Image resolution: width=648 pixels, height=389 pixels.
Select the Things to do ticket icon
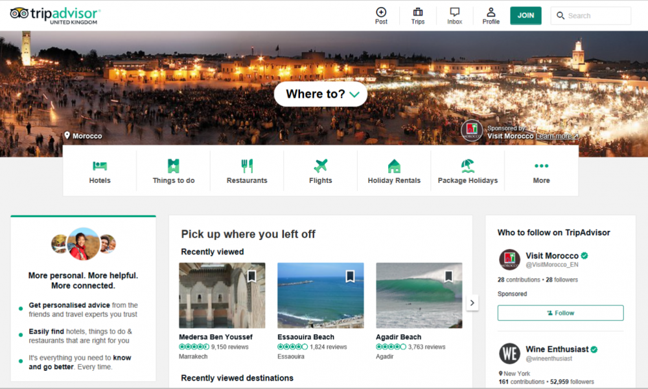(174, 166)
